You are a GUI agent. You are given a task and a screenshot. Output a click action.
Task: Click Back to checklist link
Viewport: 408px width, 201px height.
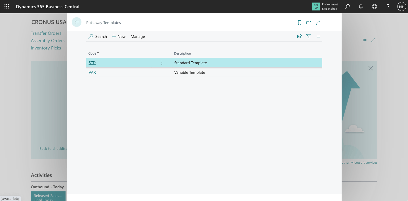[x=53, y=148]
